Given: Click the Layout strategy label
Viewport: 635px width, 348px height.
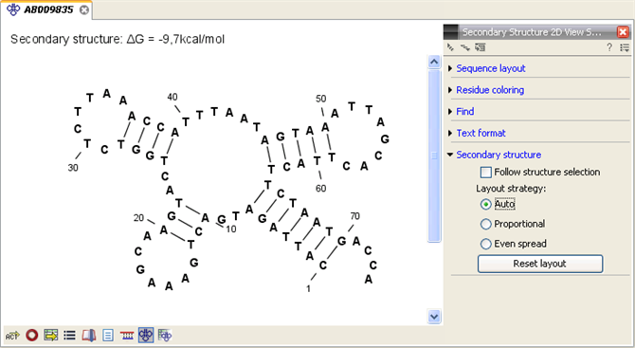Looking at the screenshot, I should (x=511, y=189).
